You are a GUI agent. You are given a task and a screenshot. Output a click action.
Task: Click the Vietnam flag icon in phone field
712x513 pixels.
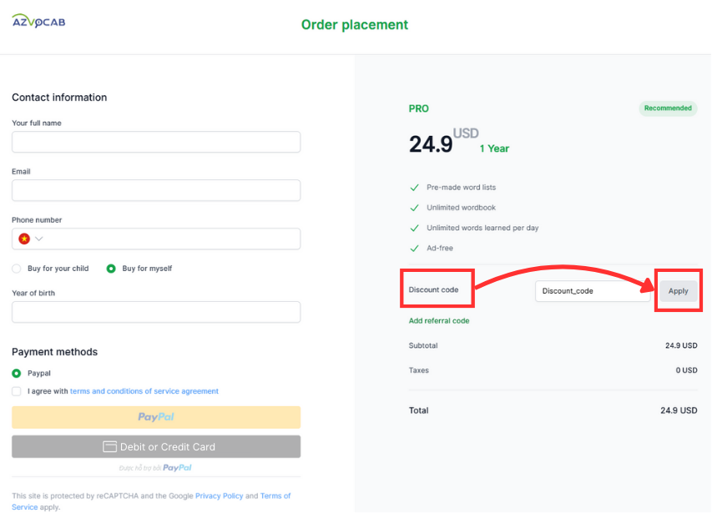(x=23, y=239)
